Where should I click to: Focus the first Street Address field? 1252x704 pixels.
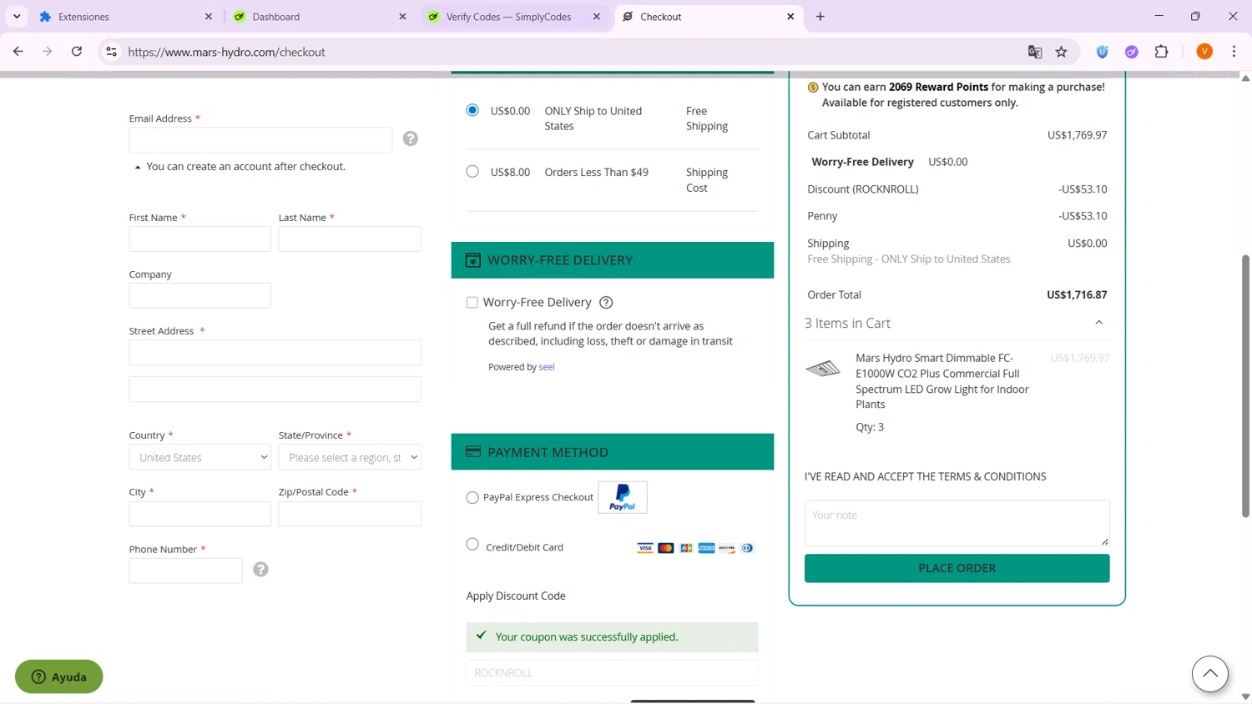[x=275, y=352]
